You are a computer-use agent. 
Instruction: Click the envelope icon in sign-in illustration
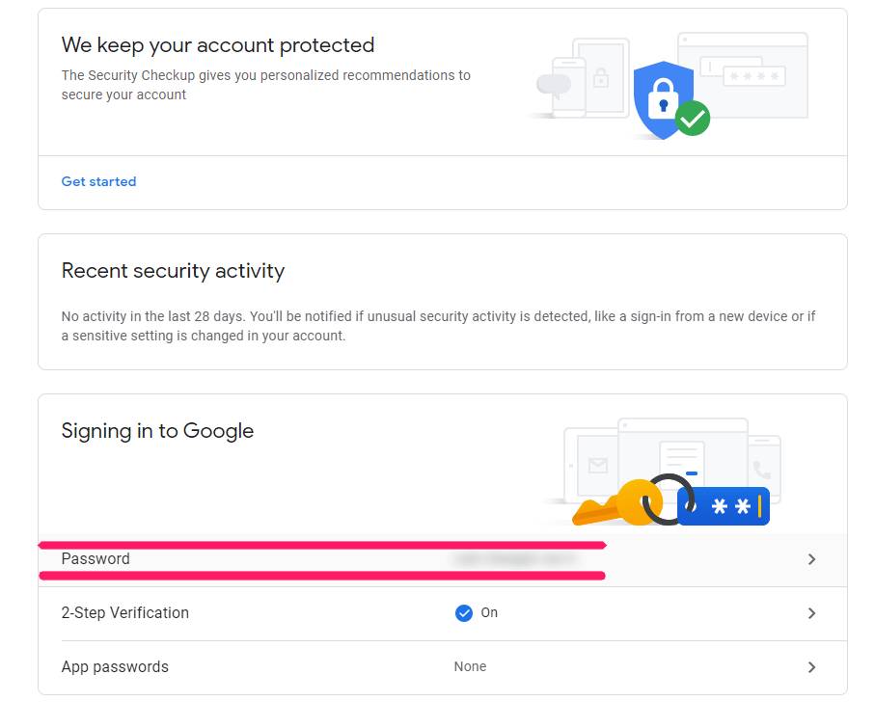598,466
